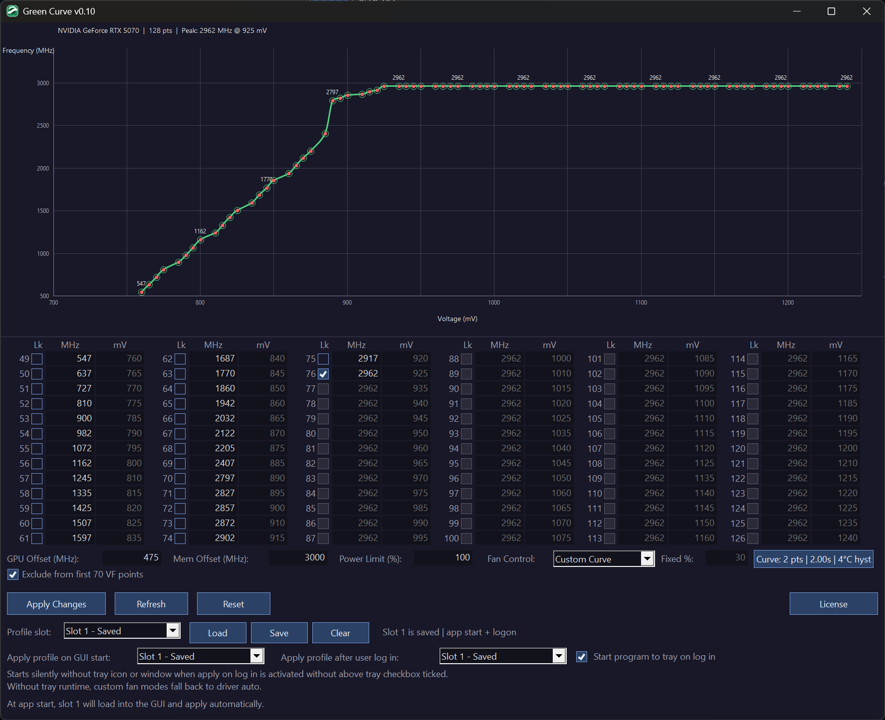Screen dimensions: 885x720
Task: Close the Green Curve window
Action: coord(867,11)
